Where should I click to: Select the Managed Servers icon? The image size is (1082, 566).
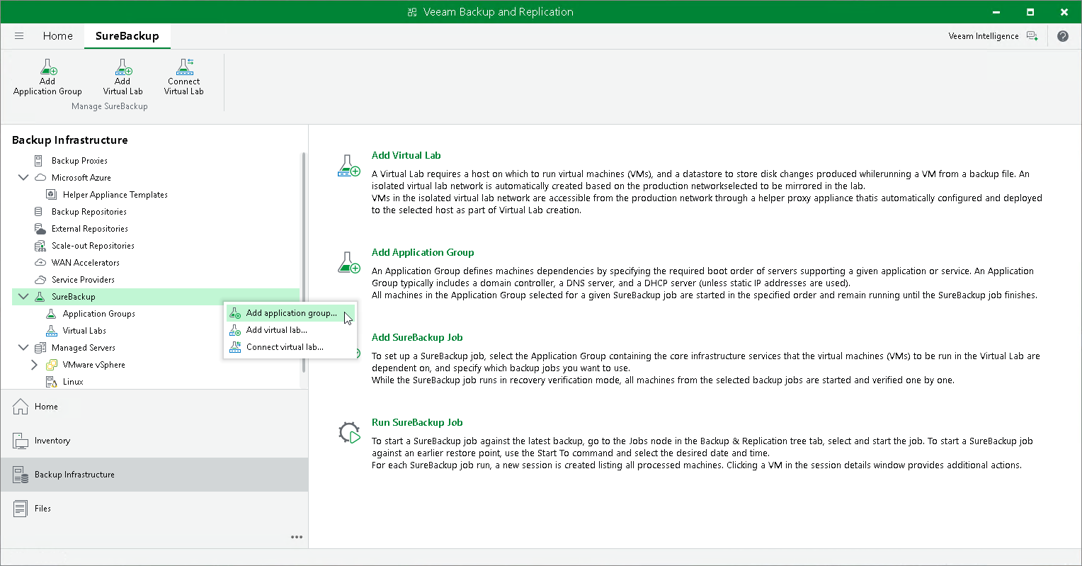coord(40,348)
